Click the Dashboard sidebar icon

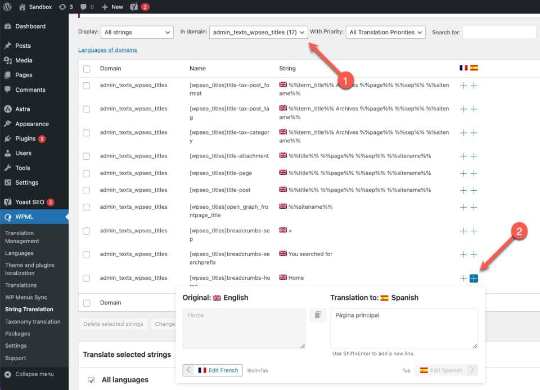pyautogui.click(x=8, y=26)
